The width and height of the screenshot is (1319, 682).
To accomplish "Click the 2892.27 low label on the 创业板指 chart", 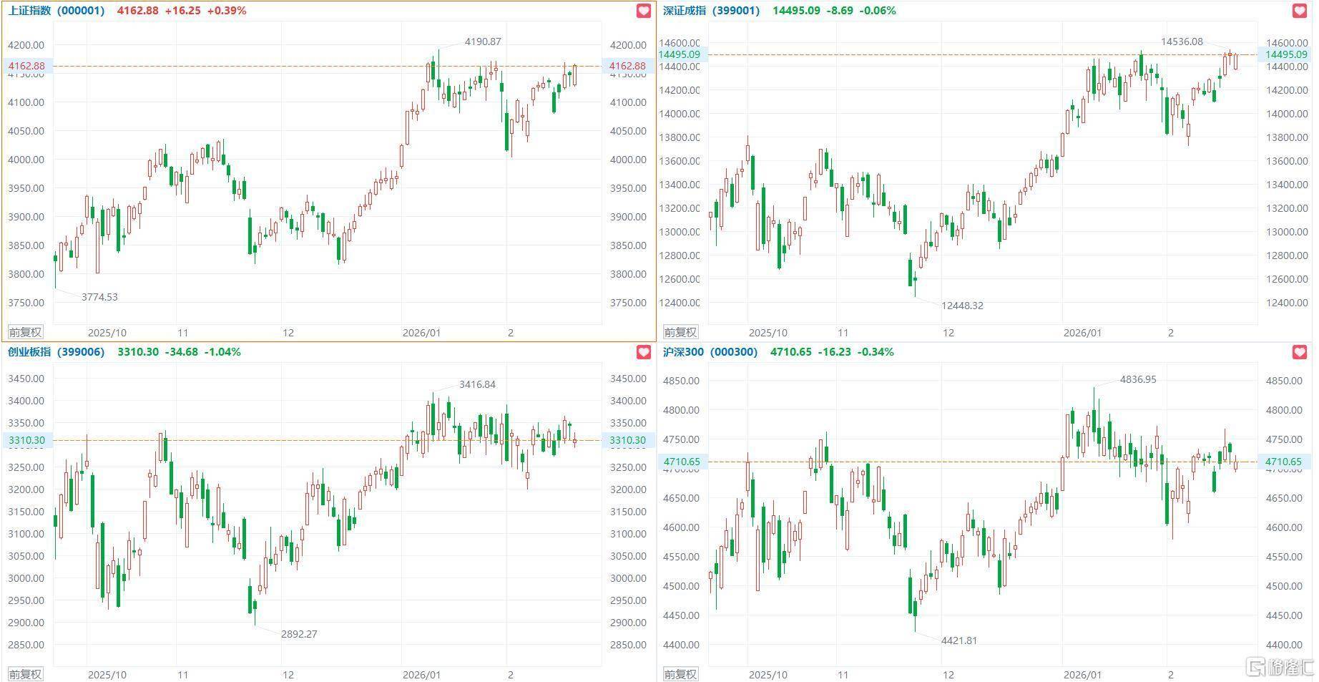I will pyautogui.click(x=299, y=634).
